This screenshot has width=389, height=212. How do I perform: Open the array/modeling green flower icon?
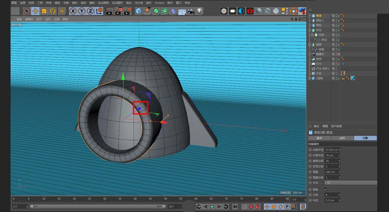coord(165,11)
